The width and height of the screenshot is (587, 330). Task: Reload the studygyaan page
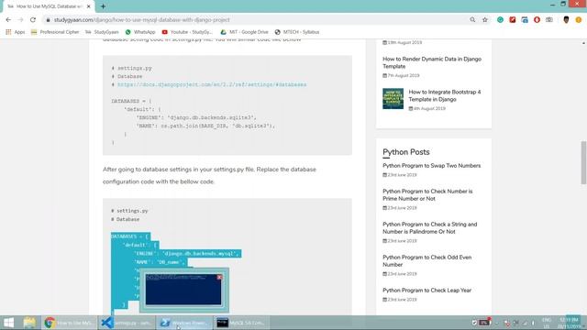33,20
